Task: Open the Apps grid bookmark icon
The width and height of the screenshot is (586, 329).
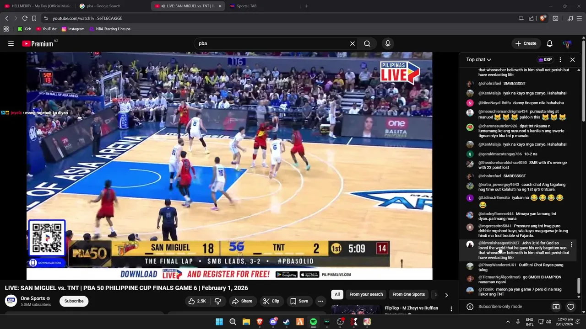Action: (x=6, y=29)
